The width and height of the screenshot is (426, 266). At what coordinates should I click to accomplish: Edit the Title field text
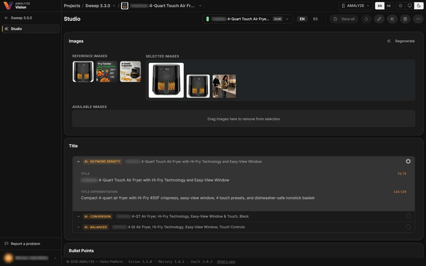(x=155, y=180)
